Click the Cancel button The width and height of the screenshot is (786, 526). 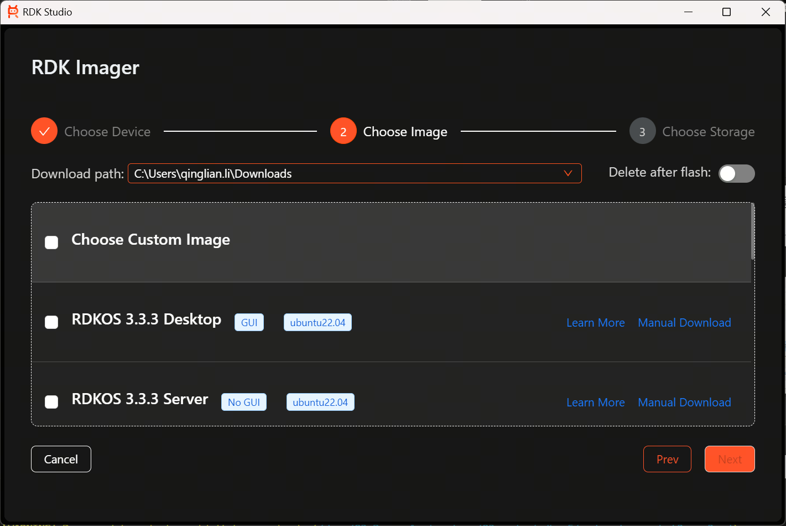click(x=61, y=458)
